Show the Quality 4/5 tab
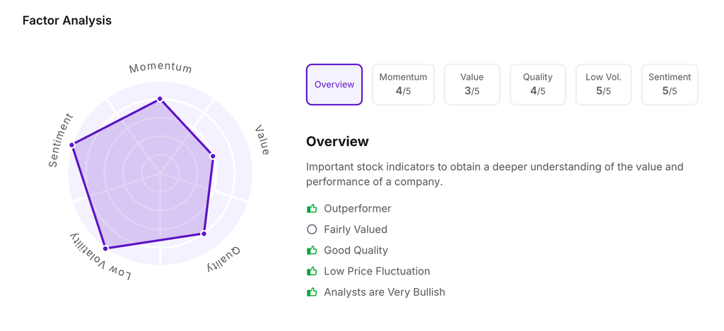The image size is (724, 331). coord(537,85)
